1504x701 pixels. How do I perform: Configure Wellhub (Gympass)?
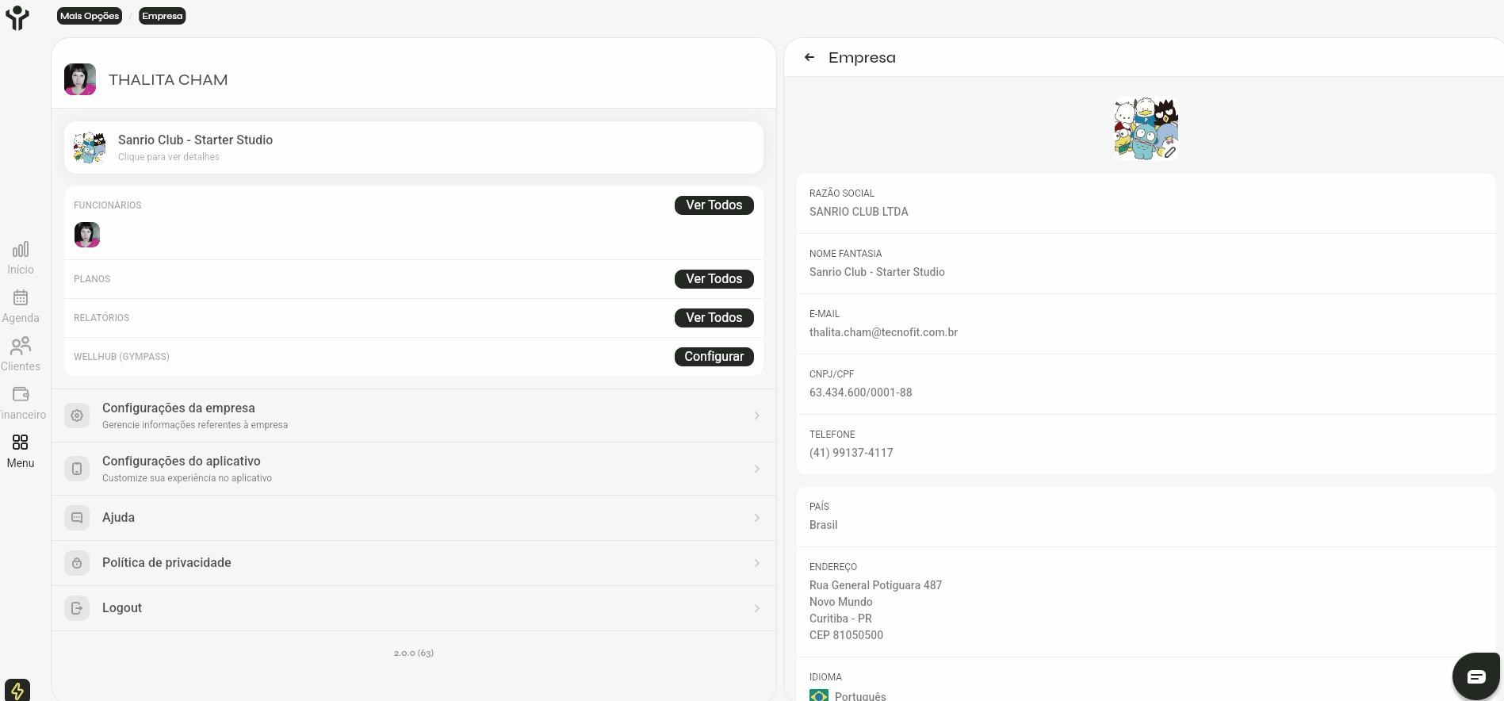click(714, 357)
